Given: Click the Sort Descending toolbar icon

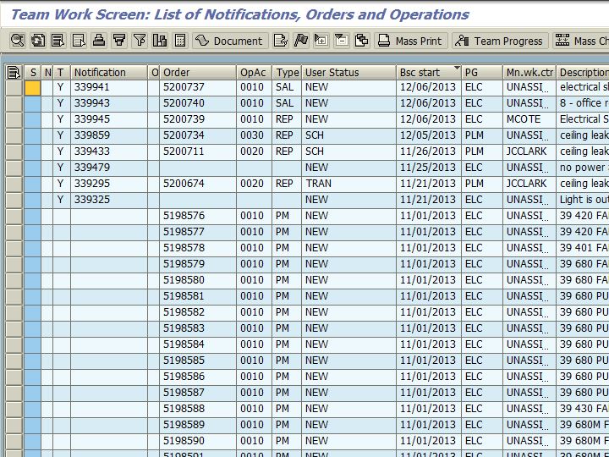Looking at the screenshot, I should coord(79,41).
